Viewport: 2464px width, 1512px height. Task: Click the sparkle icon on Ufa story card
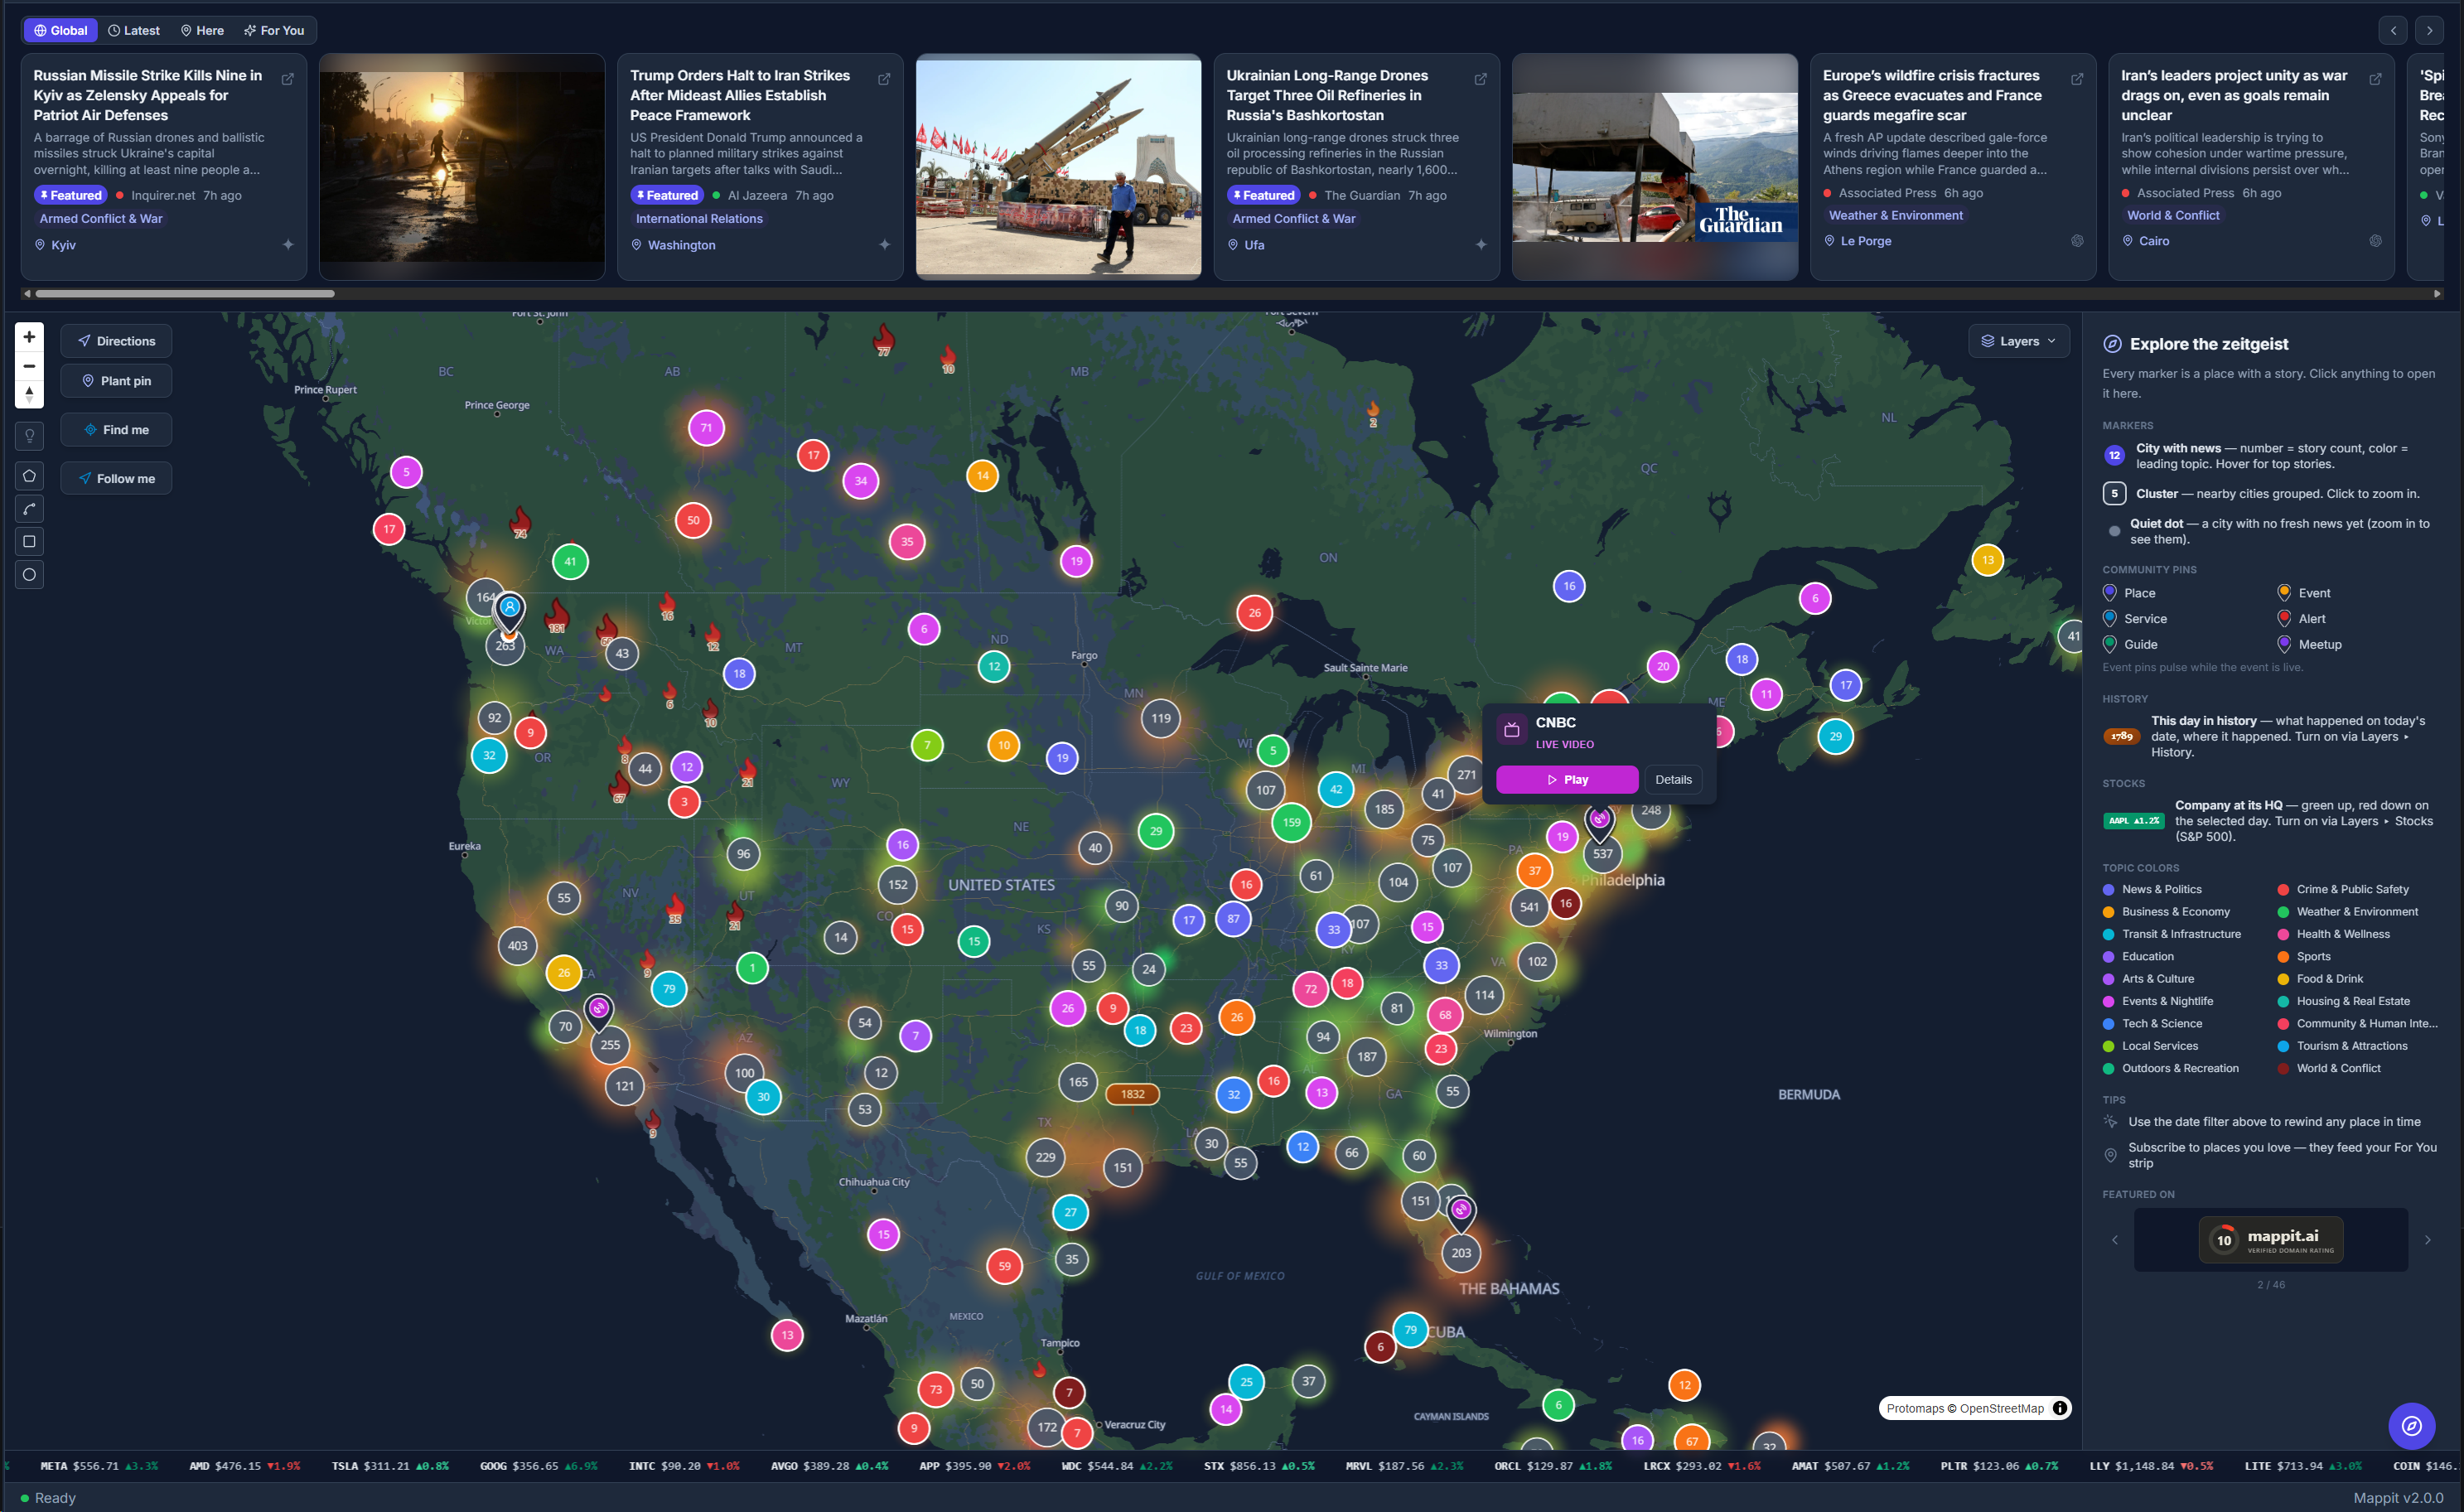1482,245
